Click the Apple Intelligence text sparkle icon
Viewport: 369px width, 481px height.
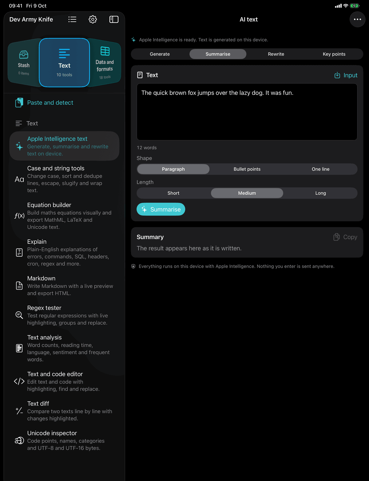(19, 146)
